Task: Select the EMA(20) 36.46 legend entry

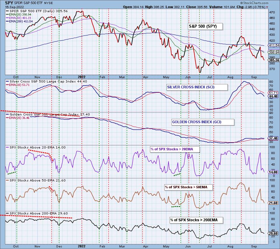Action: click(18, 118)
